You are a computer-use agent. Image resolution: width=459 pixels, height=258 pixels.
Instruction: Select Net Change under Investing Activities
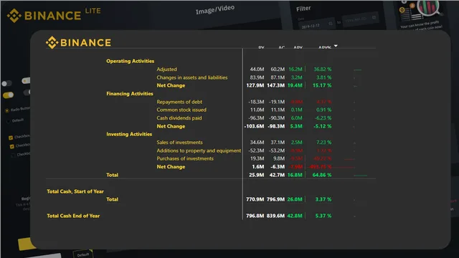[171, 167]
